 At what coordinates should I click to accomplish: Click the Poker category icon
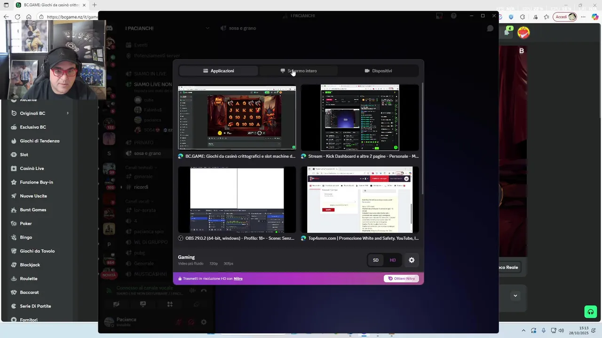(14, 223)
